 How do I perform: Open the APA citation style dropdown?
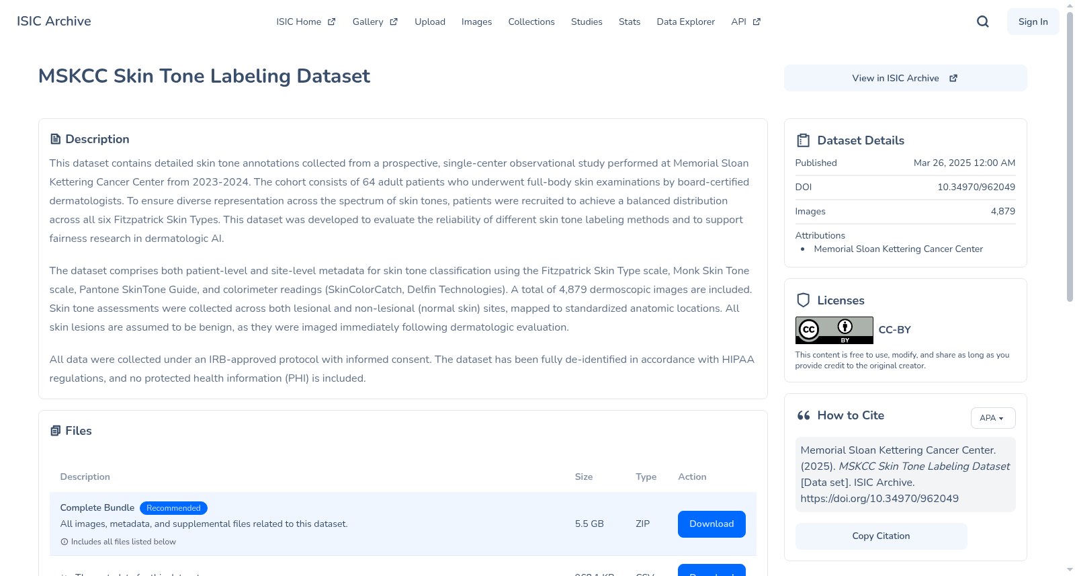pos(993,418)
